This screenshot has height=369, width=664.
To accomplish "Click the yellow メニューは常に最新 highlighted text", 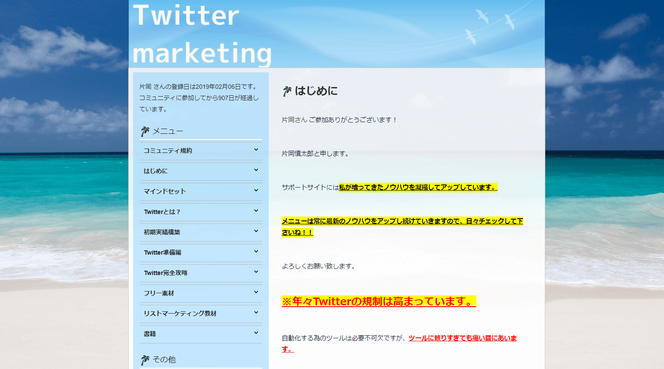I will pos(402,221).
